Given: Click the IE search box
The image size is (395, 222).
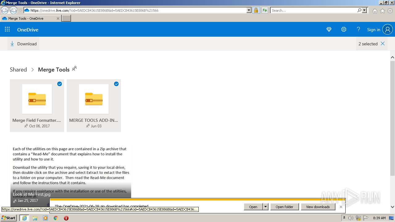Looking at the screenshot, I should click(314, 10).
